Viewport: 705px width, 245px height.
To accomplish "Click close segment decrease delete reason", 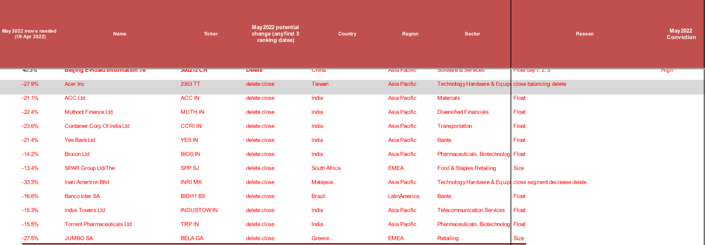I will [x=550, y=182].
